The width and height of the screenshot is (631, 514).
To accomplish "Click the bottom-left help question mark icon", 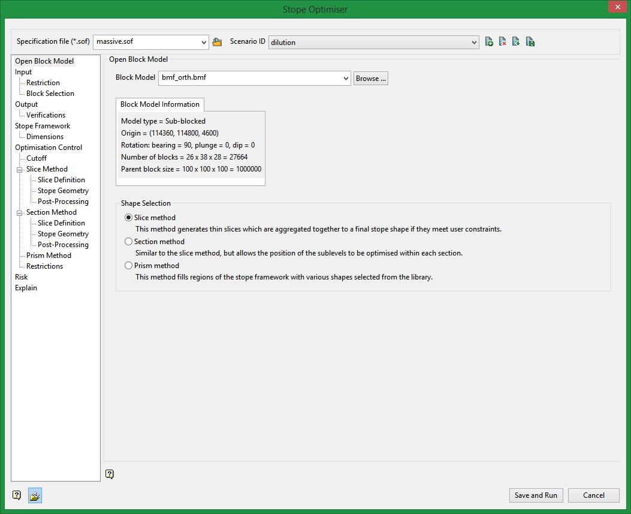I will [17, 495].
